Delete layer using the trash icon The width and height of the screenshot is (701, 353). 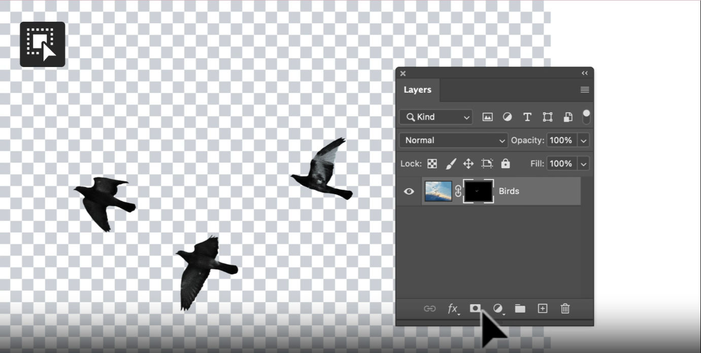click(x=564, y=308)
